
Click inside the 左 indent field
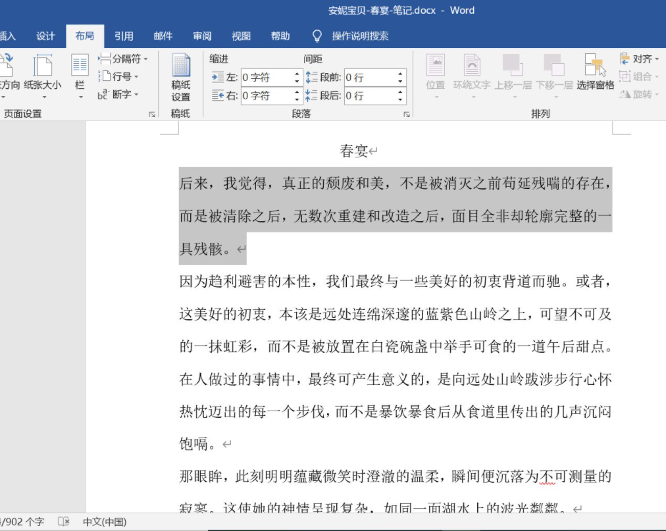(x=267, y=77)
